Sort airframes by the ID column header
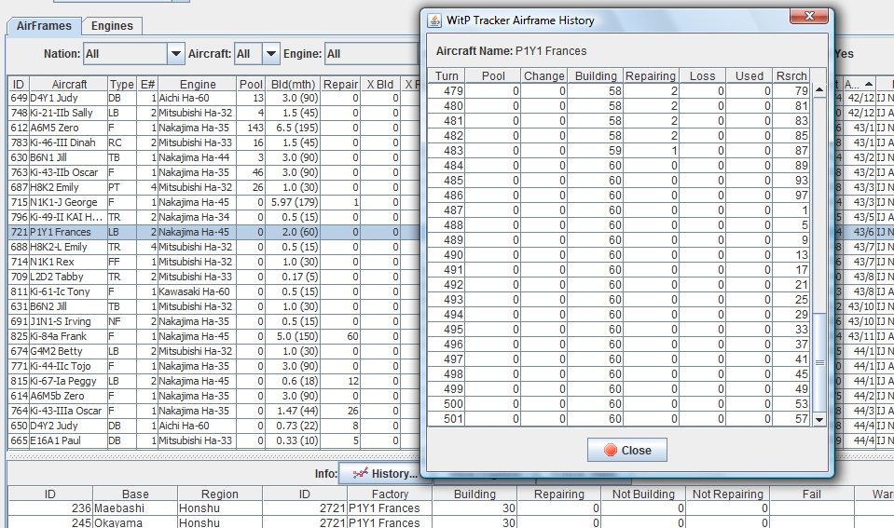This screenshot has height=528, width=894. coord(19,84)
